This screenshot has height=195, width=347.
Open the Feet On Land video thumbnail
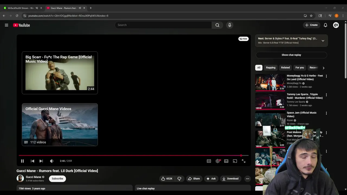[270, 82]
